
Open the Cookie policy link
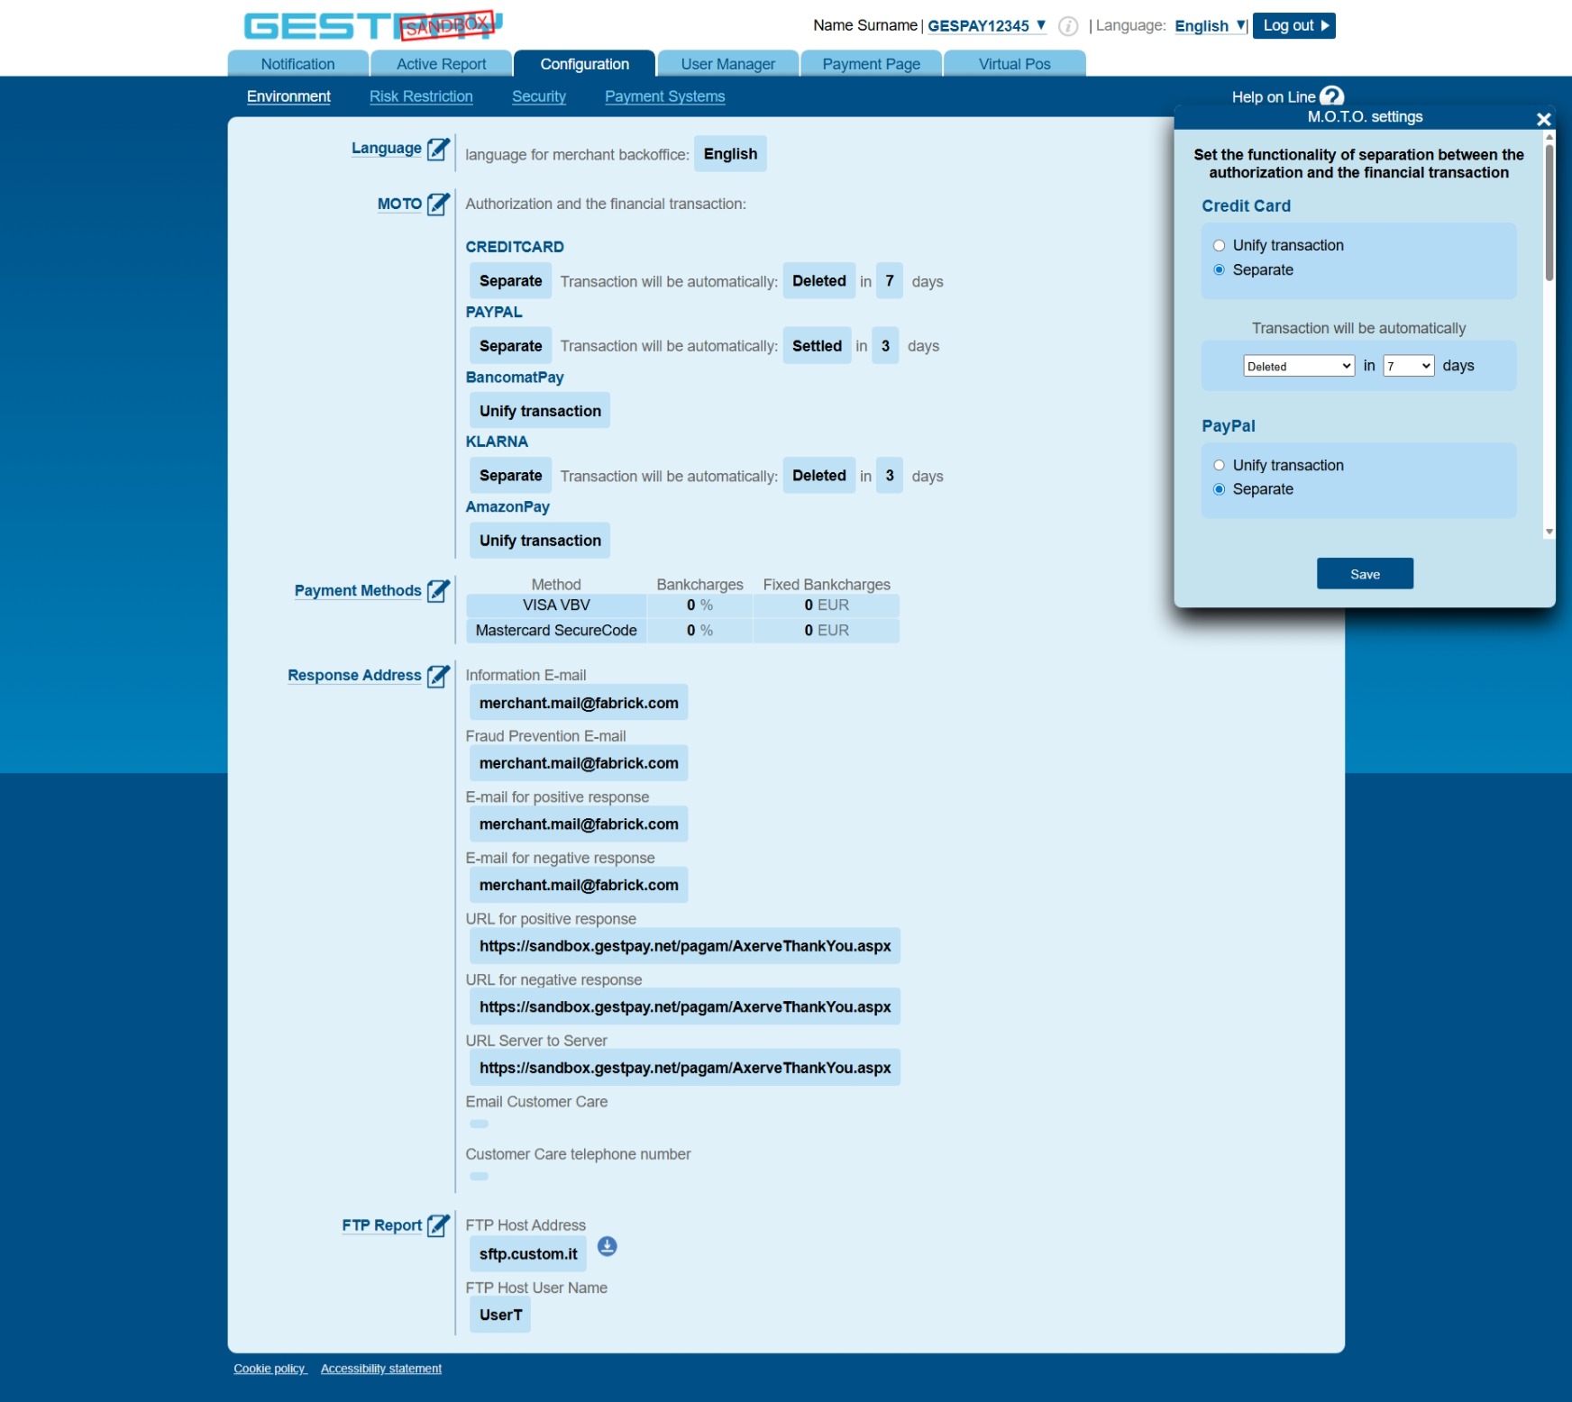tap(270, 1369)
